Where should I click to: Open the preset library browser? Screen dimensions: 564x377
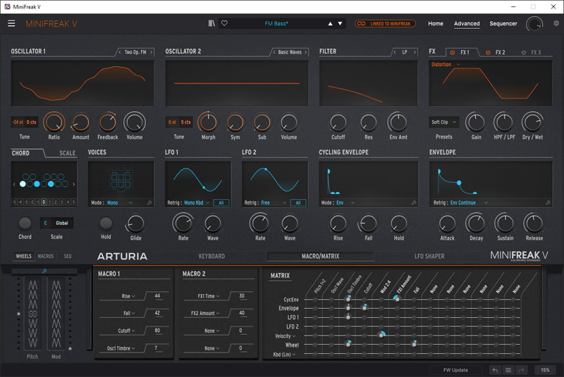[x=212, y=23]
